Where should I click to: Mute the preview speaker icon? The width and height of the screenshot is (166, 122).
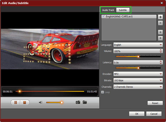point(41,102)
